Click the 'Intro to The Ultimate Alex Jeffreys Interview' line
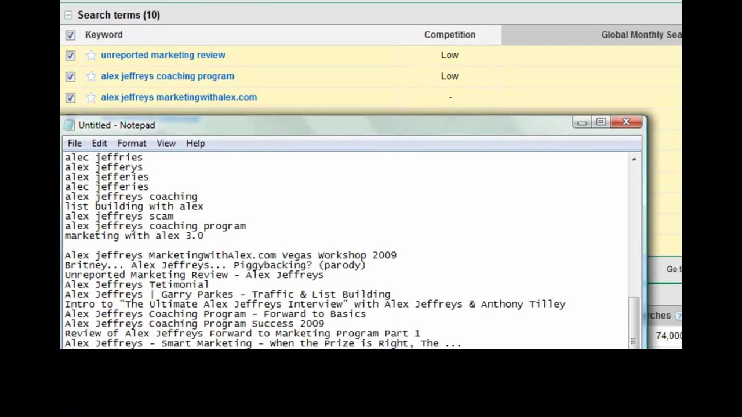Viewport: 742px width, 417px height. click(315, 304)
